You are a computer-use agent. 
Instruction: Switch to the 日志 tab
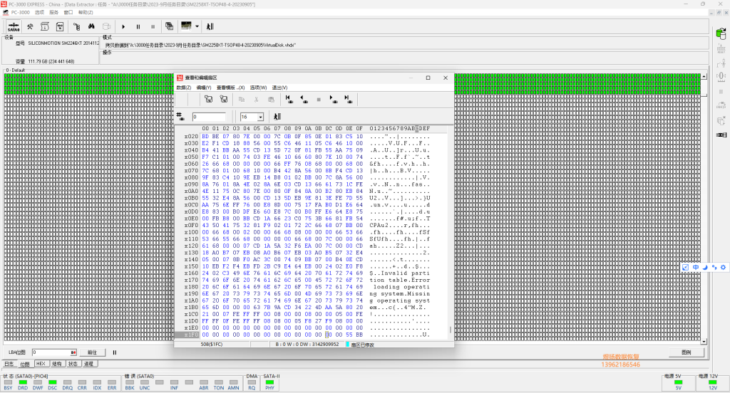[9, 364]
